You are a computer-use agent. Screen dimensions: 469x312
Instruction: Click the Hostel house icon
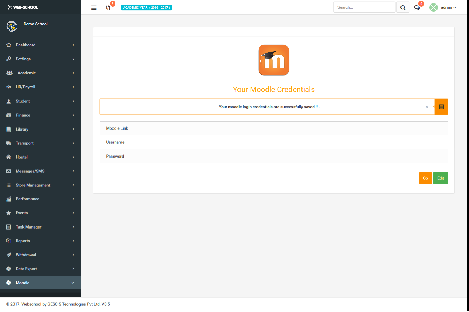click(9, 157)
